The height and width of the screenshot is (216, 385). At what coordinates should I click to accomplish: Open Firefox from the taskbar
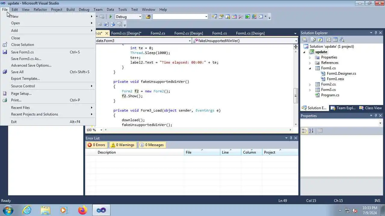pyautogui.click(x=82, y=210)
